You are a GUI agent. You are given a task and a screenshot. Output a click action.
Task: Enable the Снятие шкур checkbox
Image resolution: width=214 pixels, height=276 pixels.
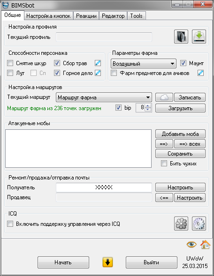[x=10, y=63]
